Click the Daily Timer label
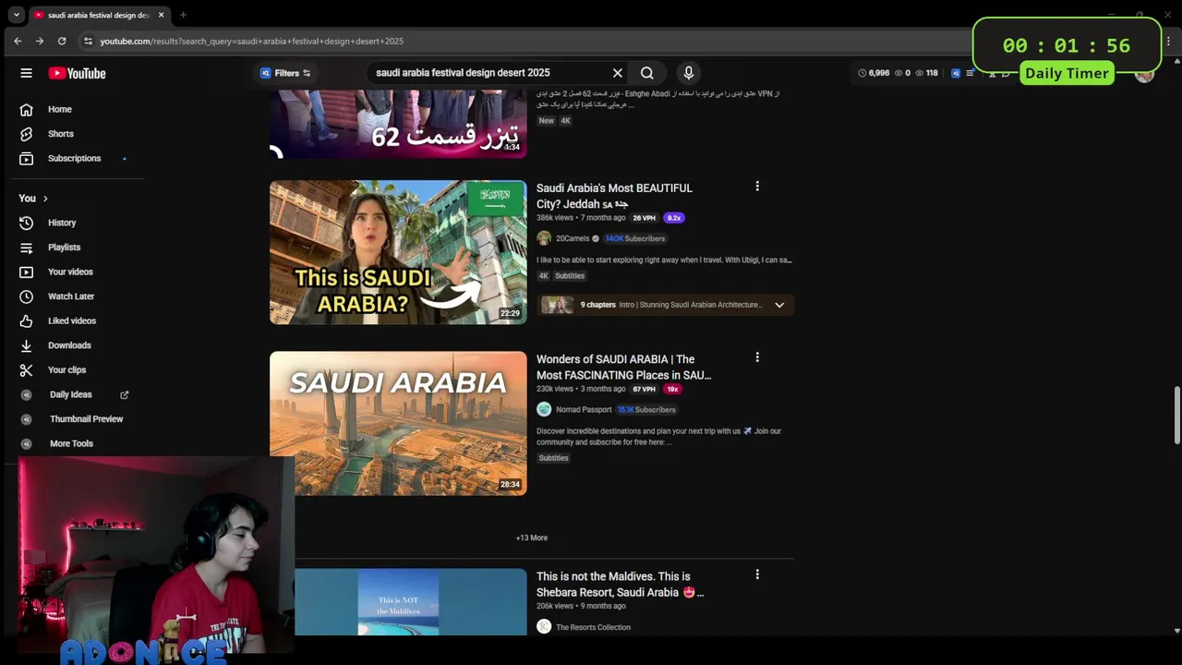1182x665 pixels. click(x=1067, y=73)
